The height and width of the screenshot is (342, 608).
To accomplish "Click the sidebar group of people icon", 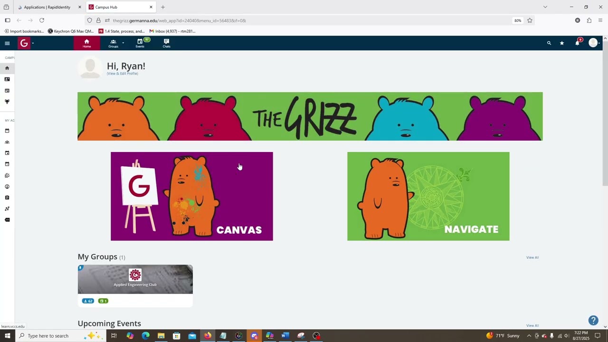I will click(7, 142).
